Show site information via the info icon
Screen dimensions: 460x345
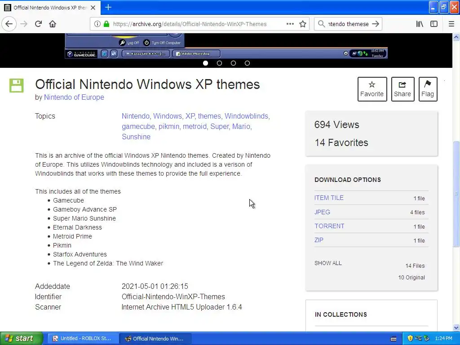97,24
